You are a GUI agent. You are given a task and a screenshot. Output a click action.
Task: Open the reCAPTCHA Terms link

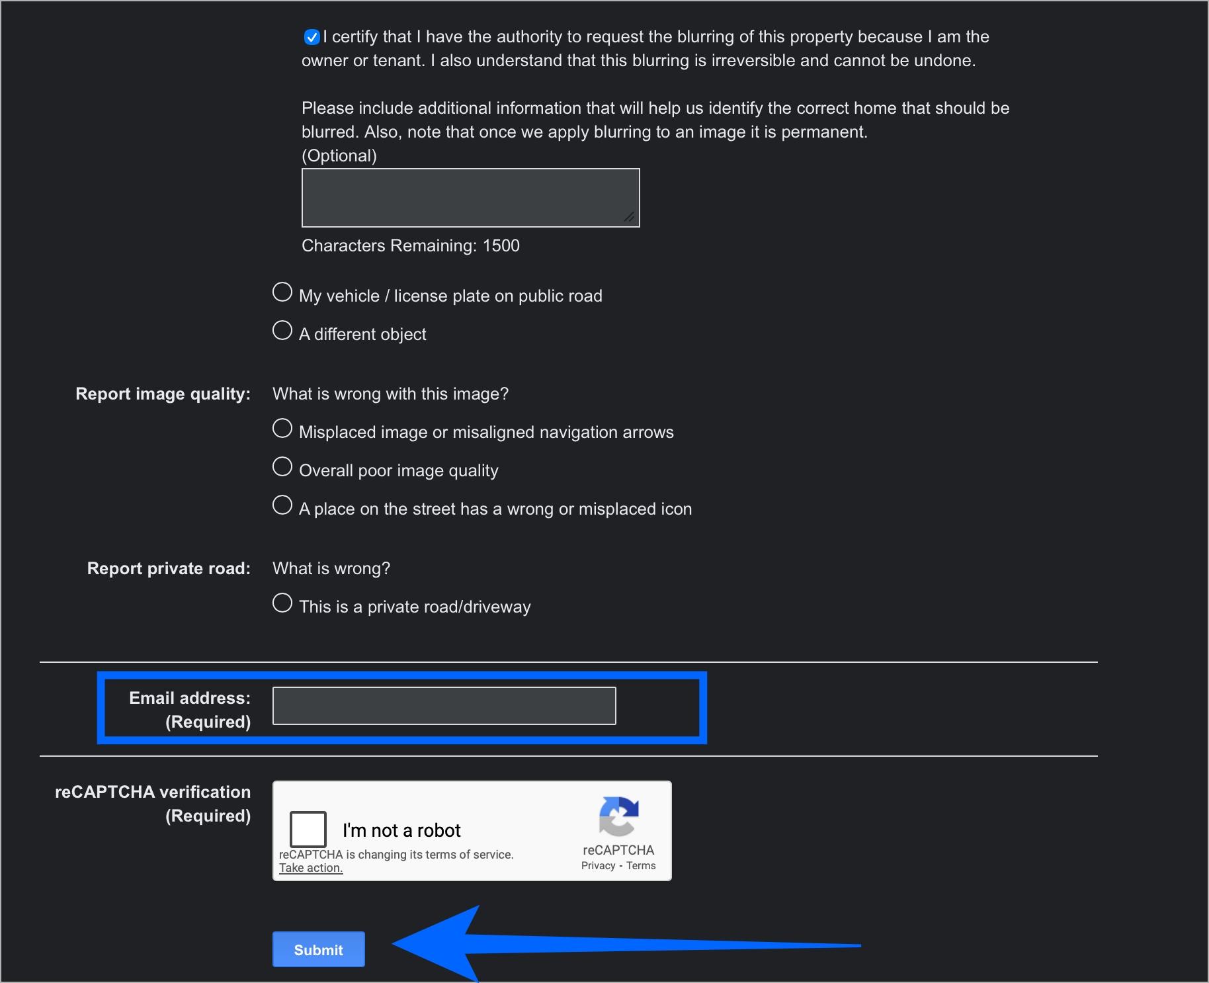[641, 866]
